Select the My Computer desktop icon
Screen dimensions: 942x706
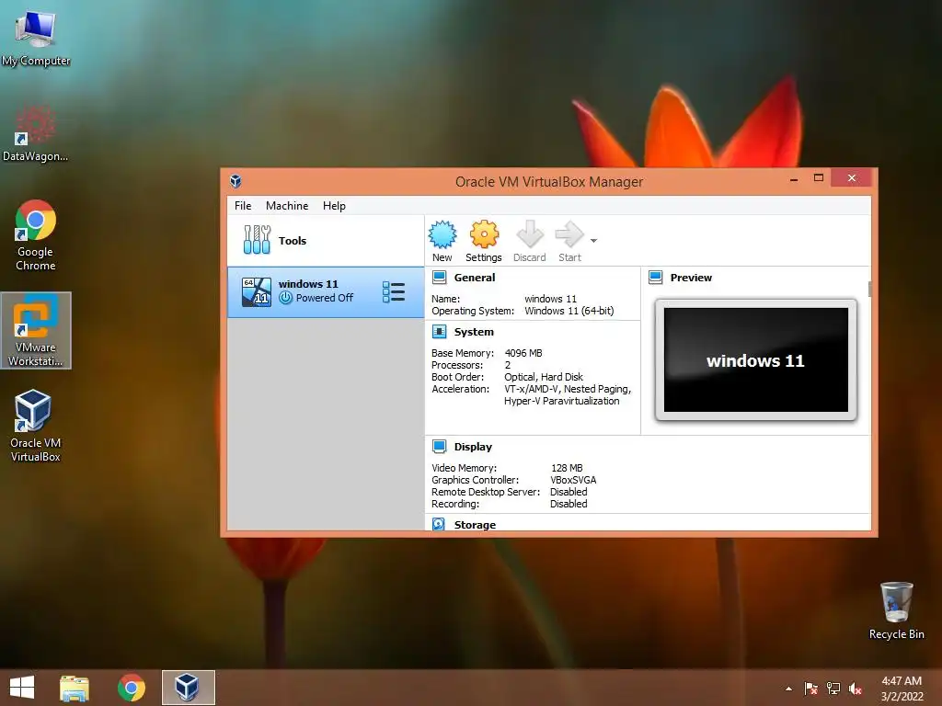coord(36,39)
